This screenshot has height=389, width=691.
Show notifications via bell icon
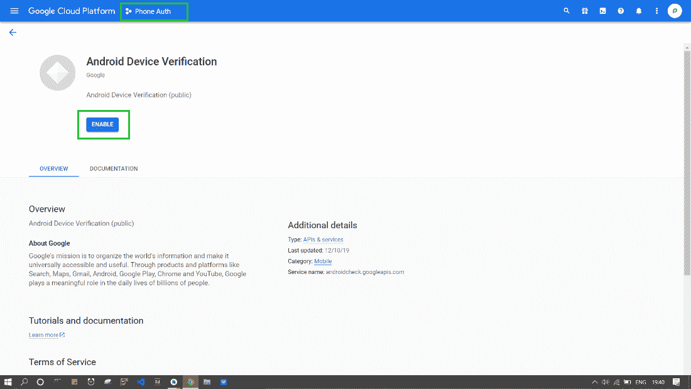click(x=639, y=11)
